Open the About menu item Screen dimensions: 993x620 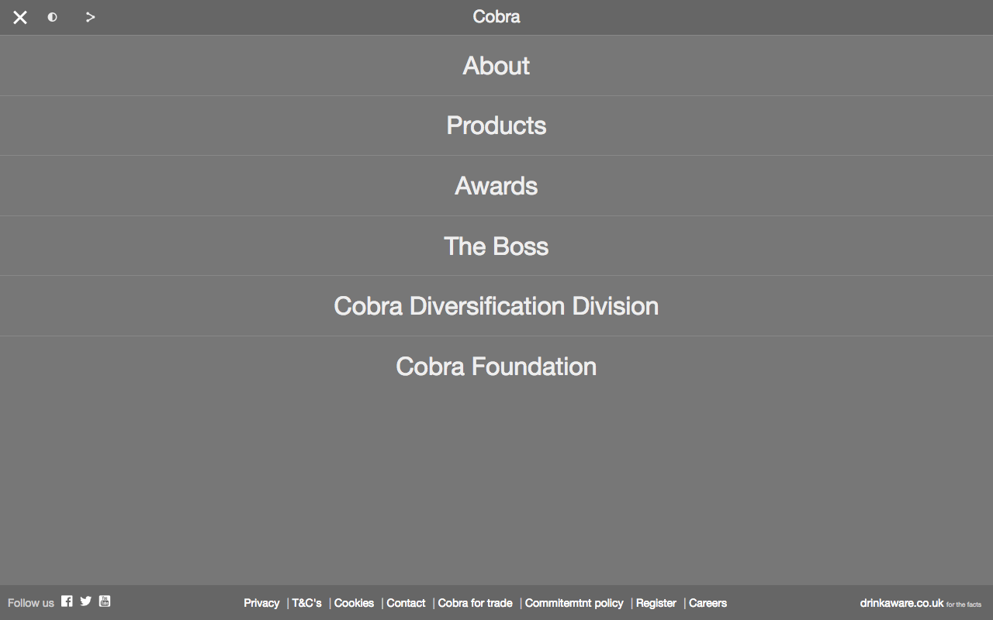click(x=496, y=66)
